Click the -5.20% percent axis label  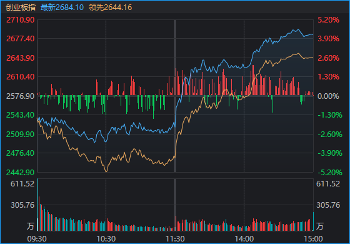[x=330, y=172]
